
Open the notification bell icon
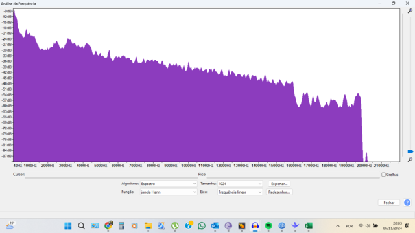click(x=407, y=226)
